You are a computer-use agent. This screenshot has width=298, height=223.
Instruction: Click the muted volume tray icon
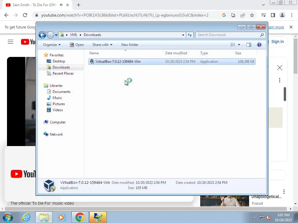[269, 217]
